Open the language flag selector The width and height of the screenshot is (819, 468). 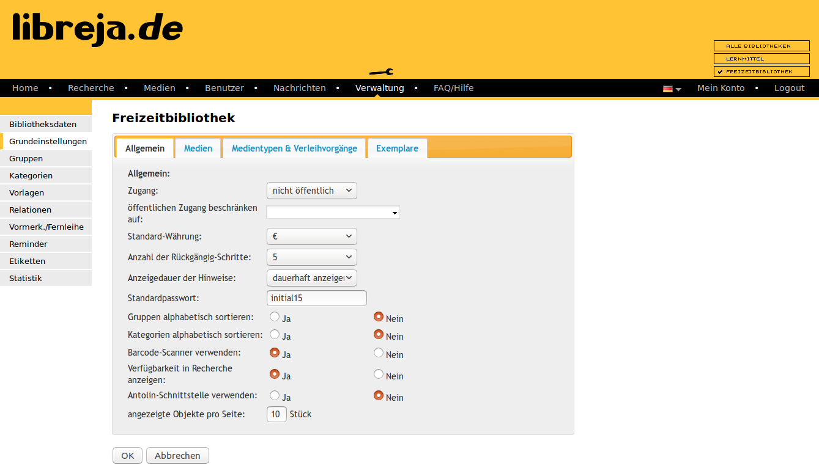pos(672,89)
